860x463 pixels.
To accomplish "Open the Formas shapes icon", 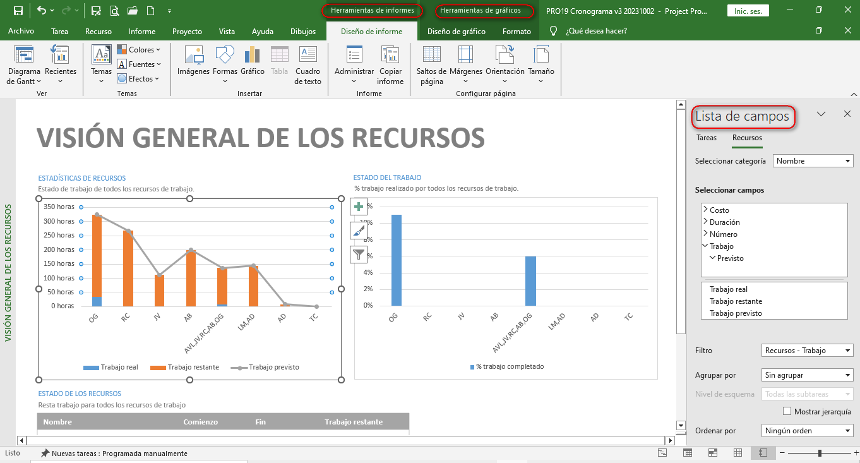I will pos(225,56).
